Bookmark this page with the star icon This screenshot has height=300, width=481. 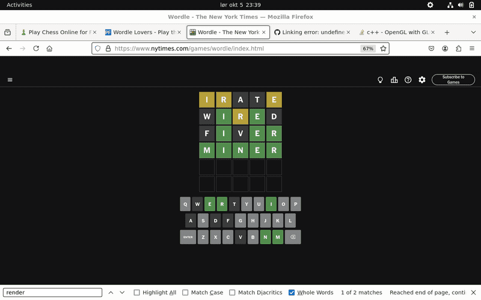[x=383, y=49]
